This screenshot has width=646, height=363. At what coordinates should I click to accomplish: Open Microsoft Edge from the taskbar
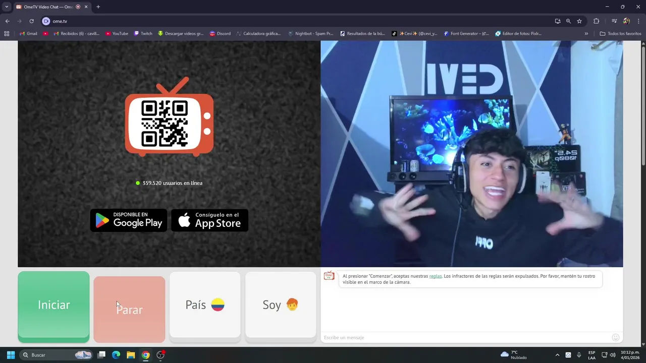[x=116, y=355]
